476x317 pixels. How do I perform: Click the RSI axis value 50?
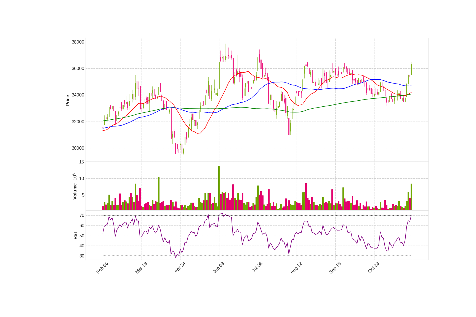[x=82, y=236]
